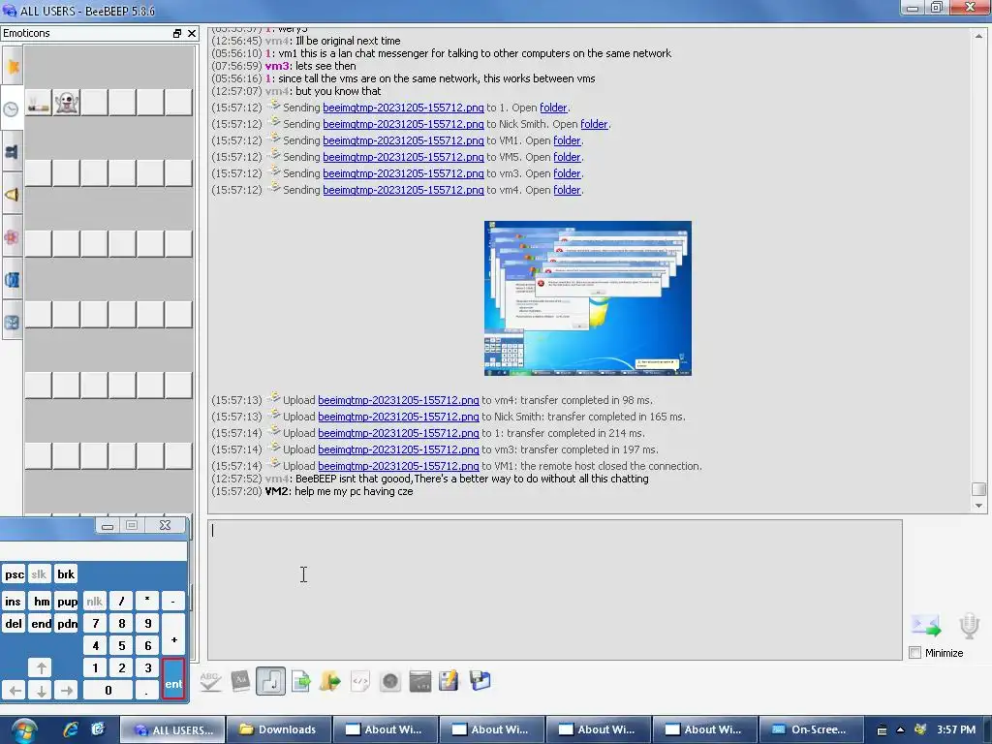
Task: Click the keyboard tray icon
Action: tap(882, 730)
